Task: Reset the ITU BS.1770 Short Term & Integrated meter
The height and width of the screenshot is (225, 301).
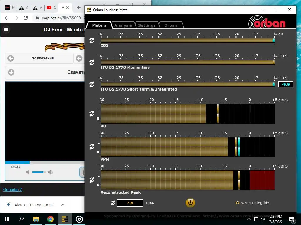Action: point(92,84)
